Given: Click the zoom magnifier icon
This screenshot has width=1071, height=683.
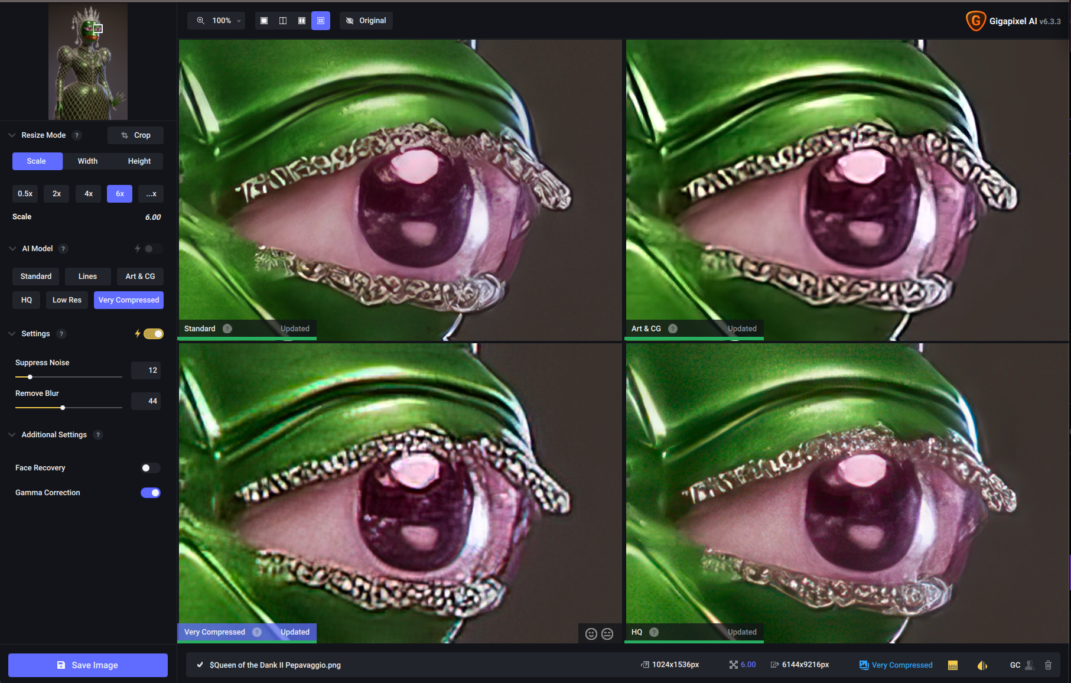Looking at the screenshot, I should click(201, 21).
